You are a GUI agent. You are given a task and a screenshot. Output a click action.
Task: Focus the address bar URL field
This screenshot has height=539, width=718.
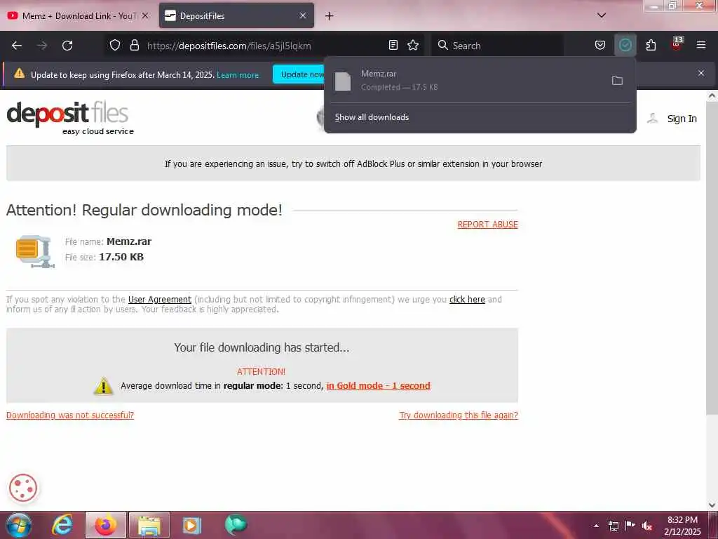(x=264, y=46)
